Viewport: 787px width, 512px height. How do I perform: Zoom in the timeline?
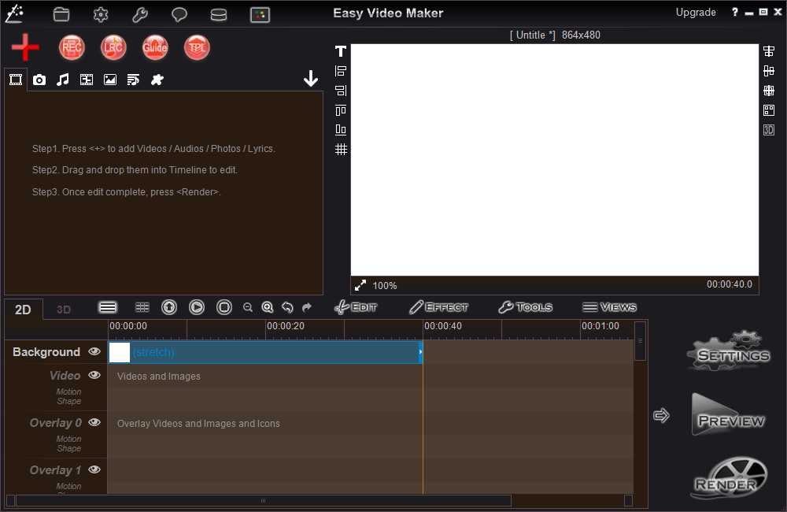[x=268, y=307]
